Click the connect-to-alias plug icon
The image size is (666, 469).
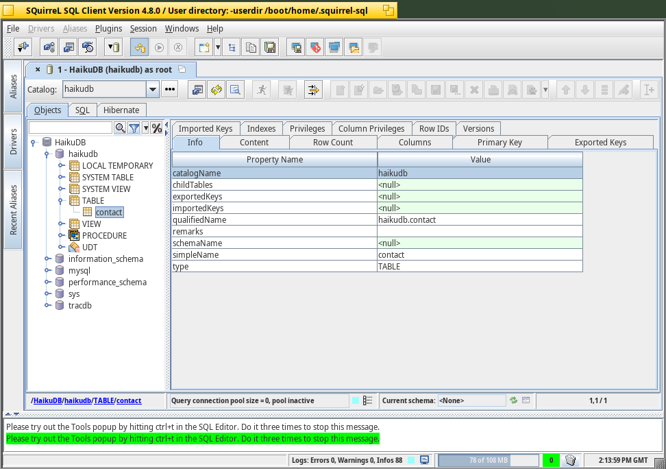point(23,47)
